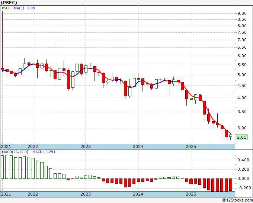Click the PSEC legend label

tap(6, 8)
